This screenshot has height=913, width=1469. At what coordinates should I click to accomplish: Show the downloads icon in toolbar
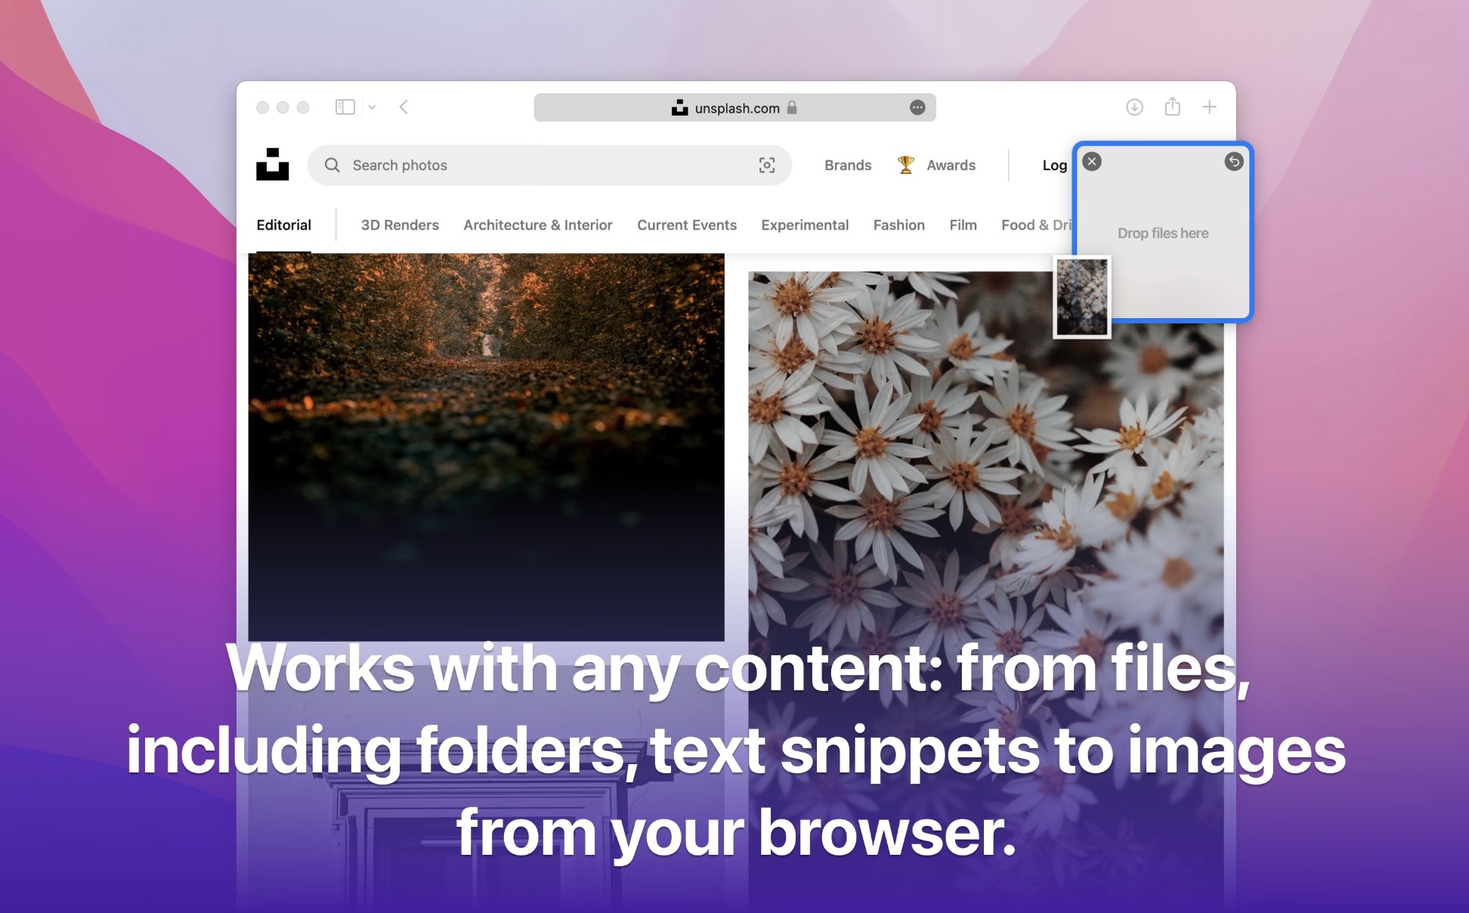[1133, 107]
